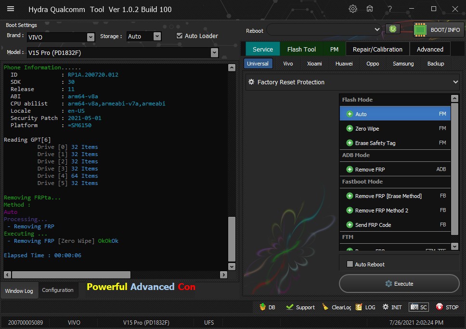Open the LOG button
The width and height of the screenshot is (466, 329).
[365, 307]
